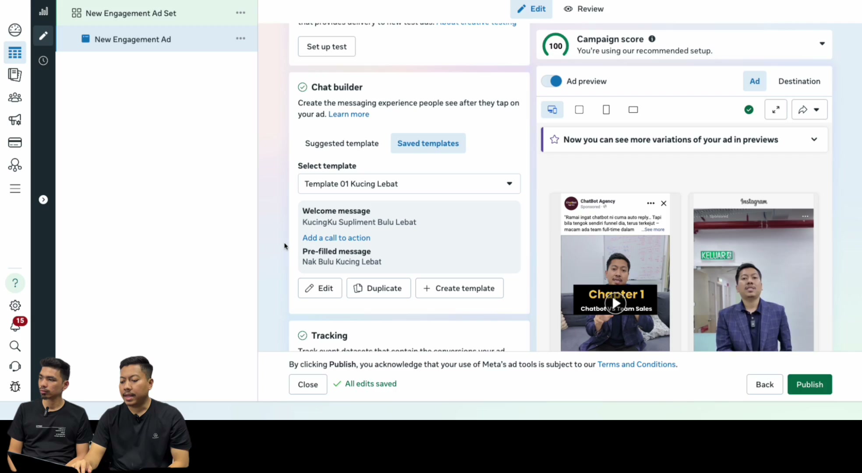
Task: Open Audiences people icon in sidebar
Action: coord(15,97)
